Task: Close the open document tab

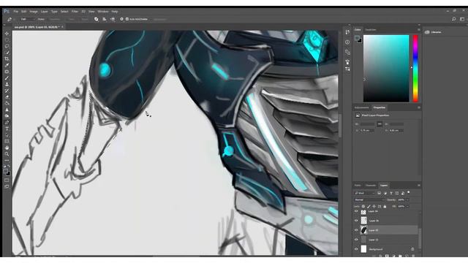Action: tap(62, 27)
